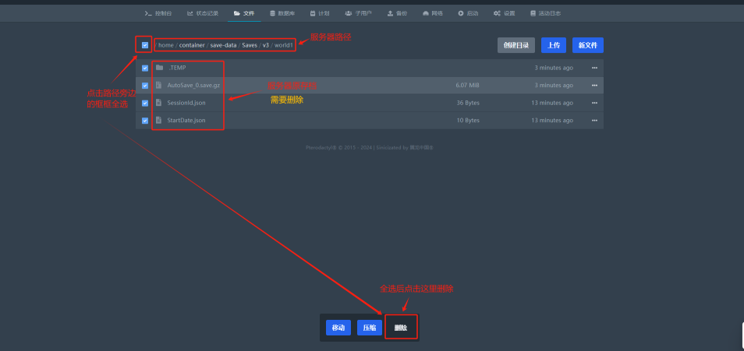Open the SessionId.json file

pos(186,103)
